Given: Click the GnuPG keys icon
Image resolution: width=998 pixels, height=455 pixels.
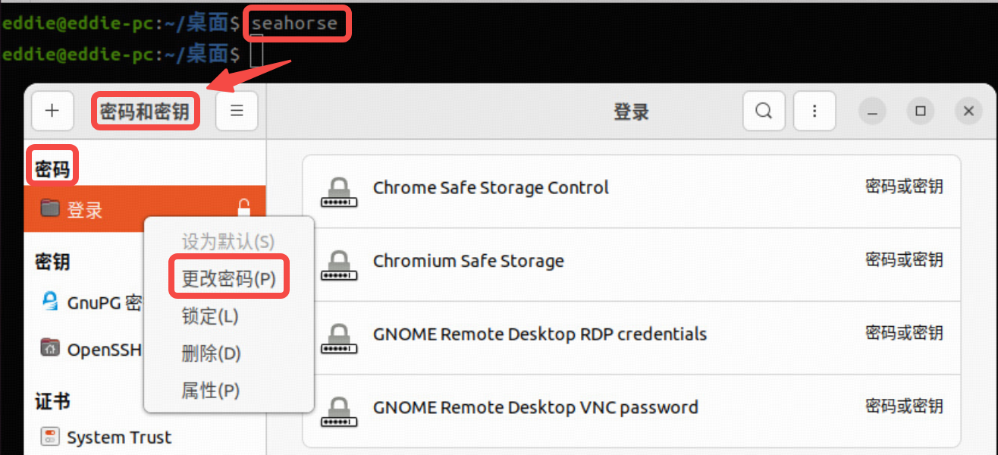Looking at the screenshot, I should click(50, 302).
